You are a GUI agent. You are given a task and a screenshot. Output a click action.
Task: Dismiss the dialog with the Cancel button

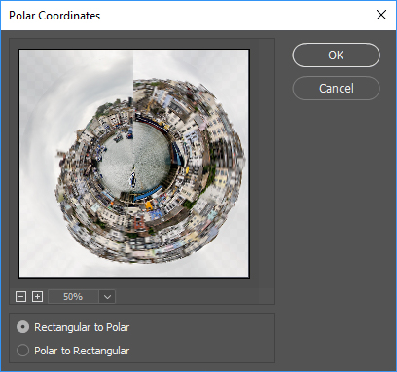pos(336,88)
